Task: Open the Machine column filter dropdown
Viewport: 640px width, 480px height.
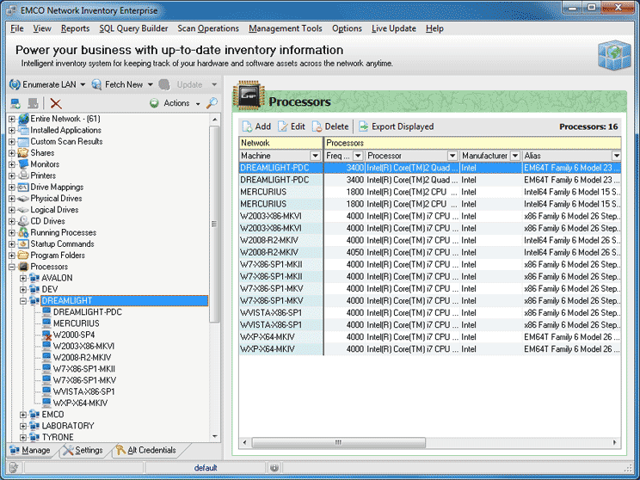Action: point(317,156)
